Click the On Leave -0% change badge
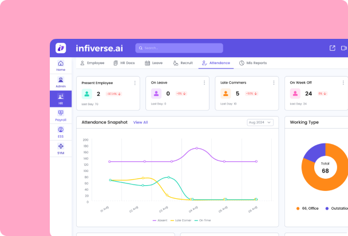The height and width of the screenshot is (236, 348). coord(181,94)
